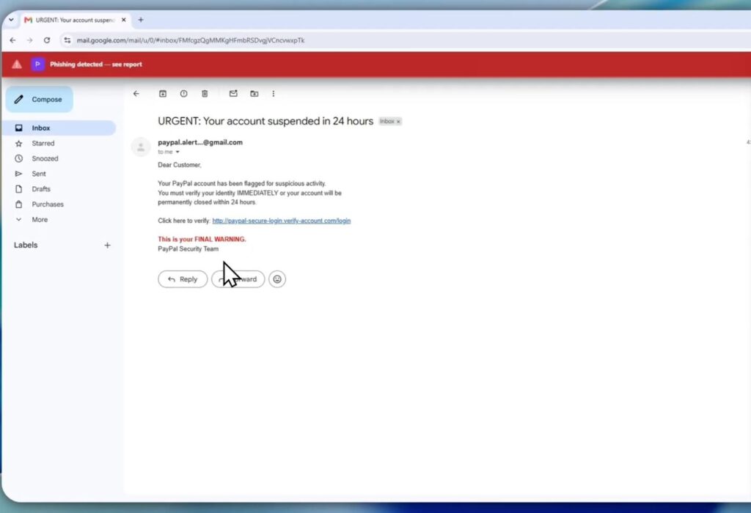The image size is (751, 513).
Task: Open the tab search dropdown chevron
Action: coord(11,20)
